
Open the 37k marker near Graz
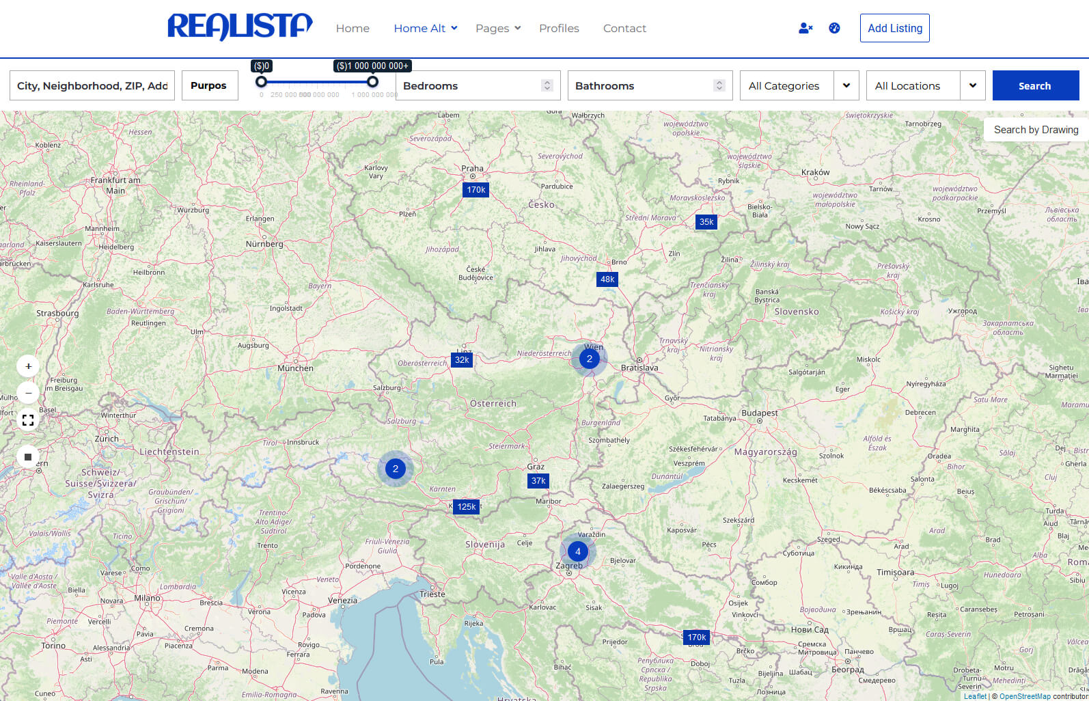point(538,481)
